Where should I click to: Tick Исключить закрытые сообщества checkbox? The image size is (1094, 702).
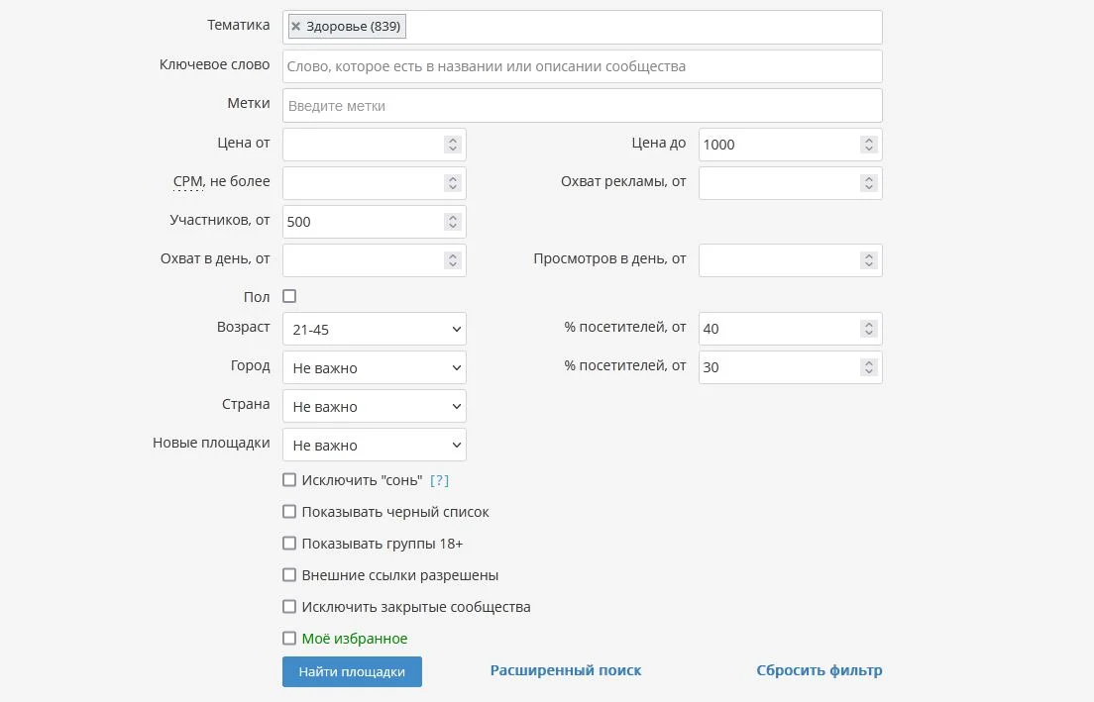289,607
